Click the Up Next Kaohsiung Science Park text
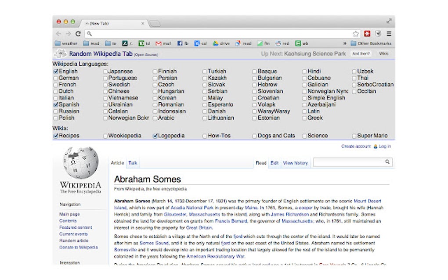Screen dimensions: 448x280 pos(303,54)
